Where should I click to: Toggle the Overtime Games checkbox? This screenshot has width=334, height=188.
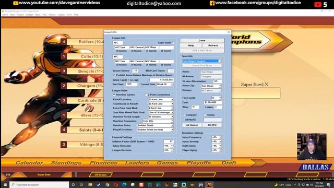pos(114,95)
